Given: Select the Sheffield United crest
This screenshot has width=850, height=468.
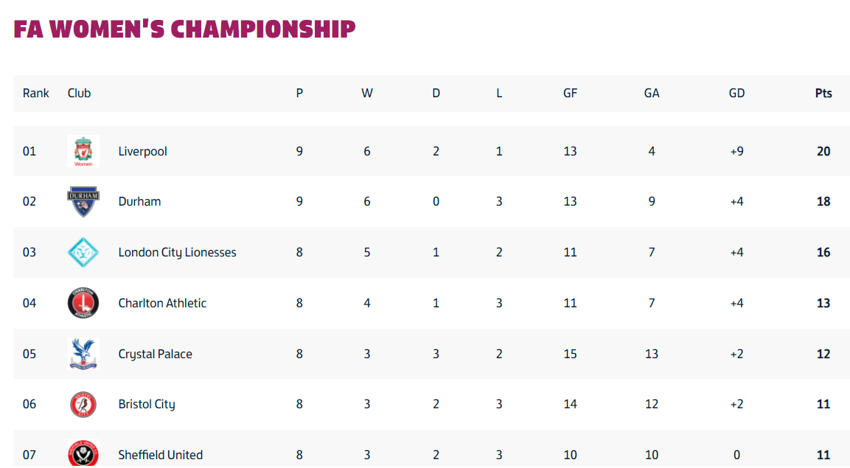Looking at the screenshot, I should click(x=83, y=453).
